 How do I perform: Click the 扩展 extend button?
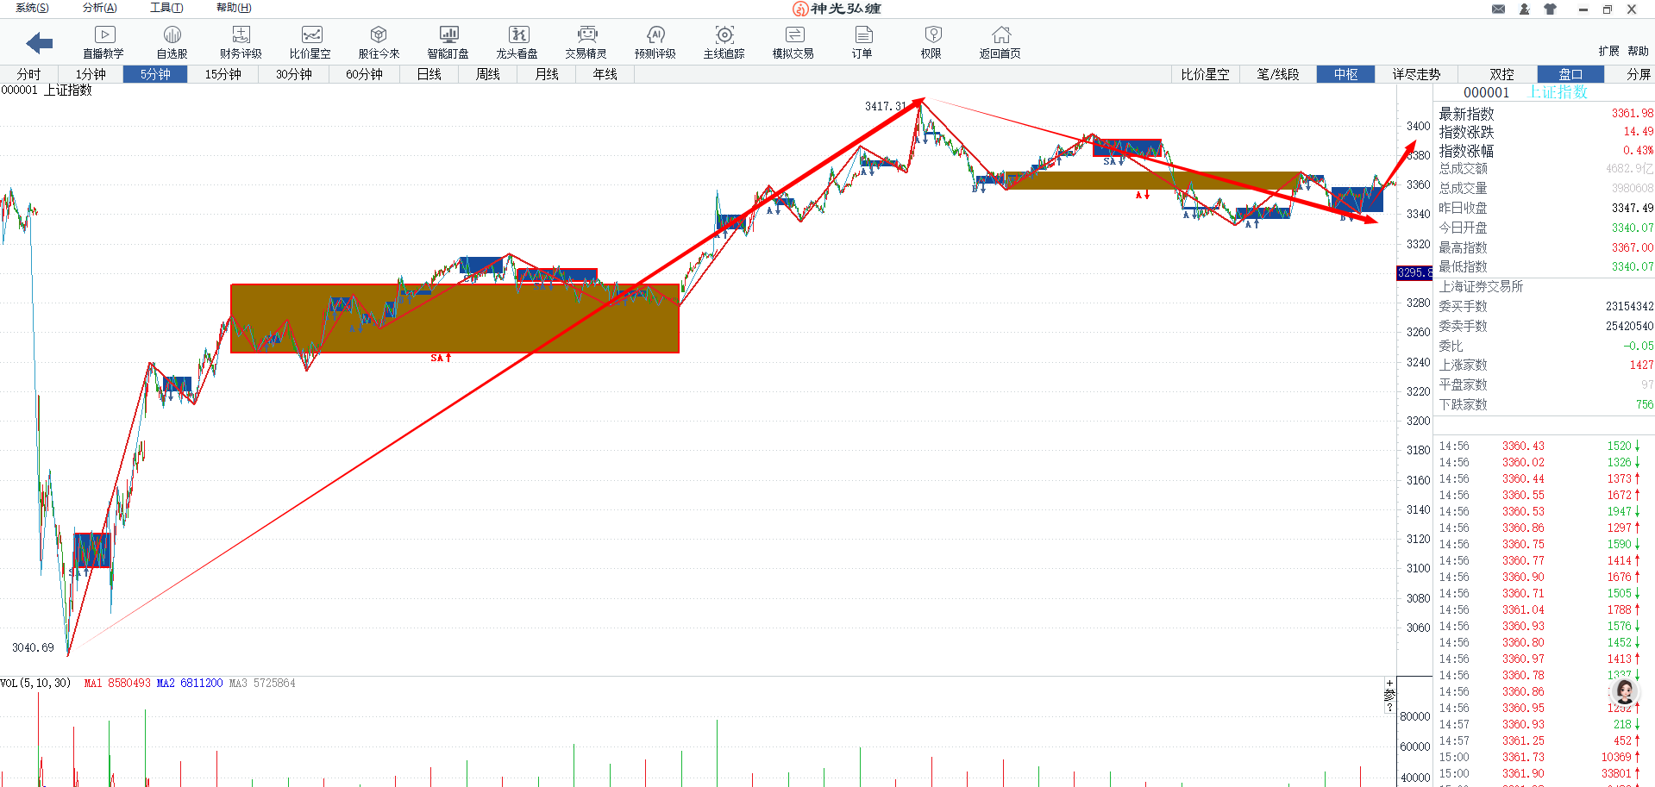[1608, 51]
